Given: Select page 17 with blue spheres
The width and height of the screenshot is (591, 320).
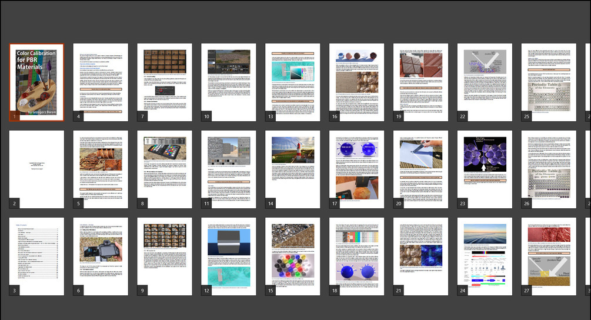Looking at the screenshot, I should tap(356, 169).
